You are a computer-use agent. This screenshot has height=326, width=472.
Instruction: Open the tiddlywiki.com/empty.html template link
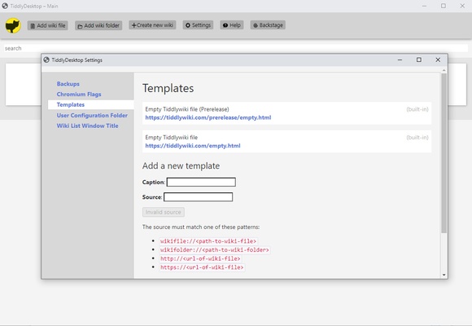pyautogui.click(x=193, y=146)
